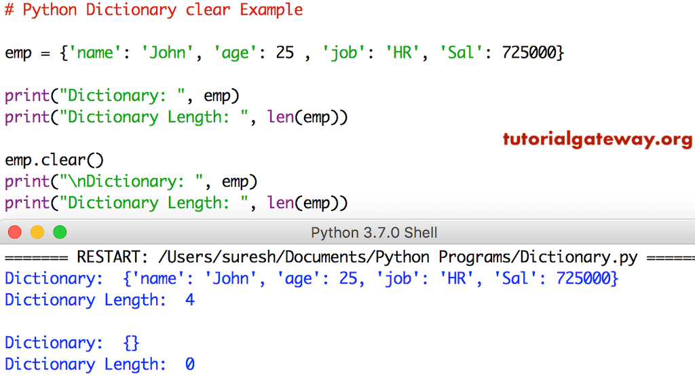The width and height of the screenshot is (695, 376).
Task: Click the 'emp.clear()' code line
Action: [x=54, y=160]
